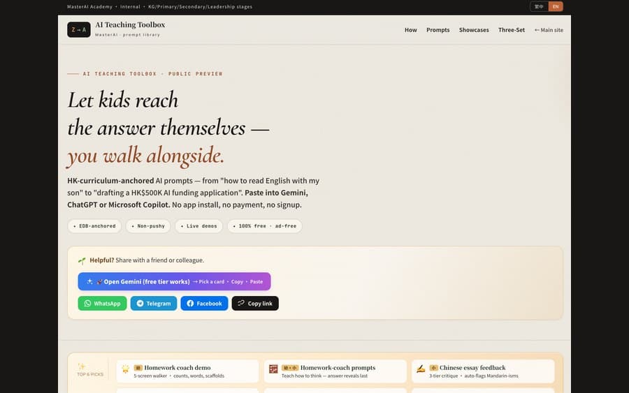Share via Telegram button
629x393 pixels.
(154, 303)
